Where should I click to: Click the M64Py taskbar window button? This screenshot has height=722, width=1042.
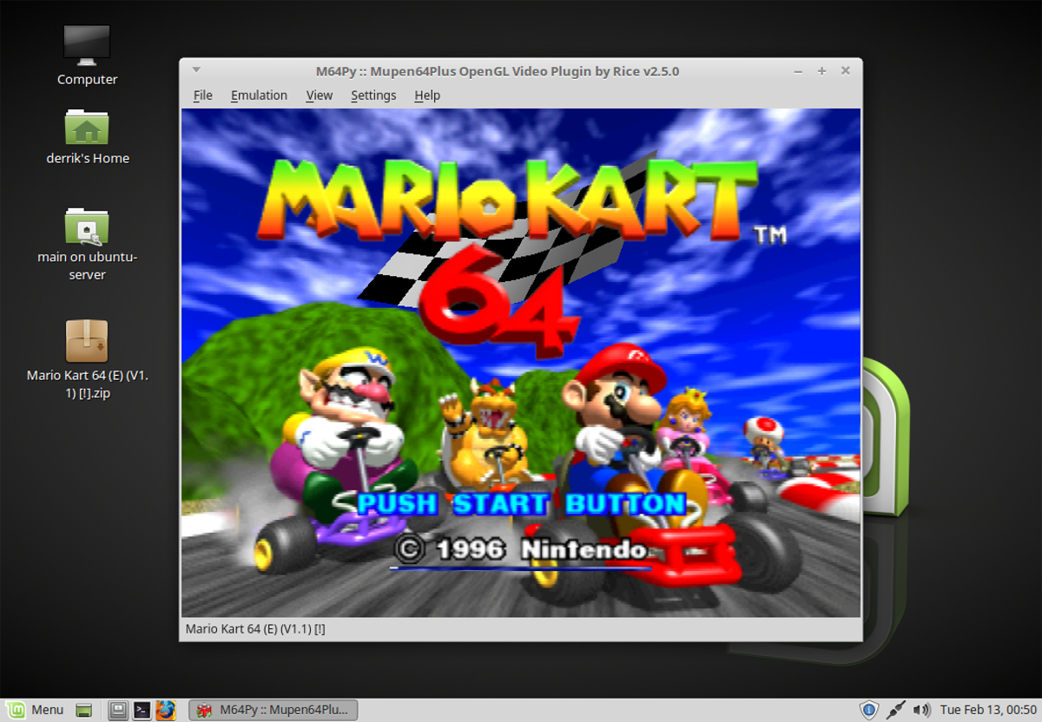coord(274,710)
